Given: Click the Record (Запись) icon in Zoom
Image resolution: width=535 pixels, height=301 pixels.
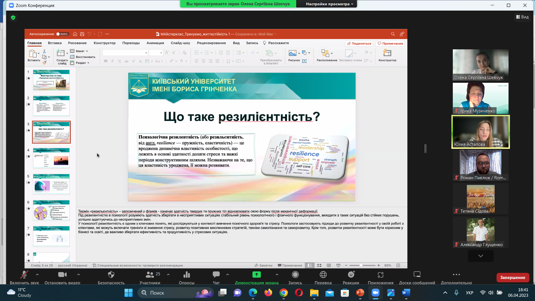Looking at the screenshot, I should coord(295,275).
